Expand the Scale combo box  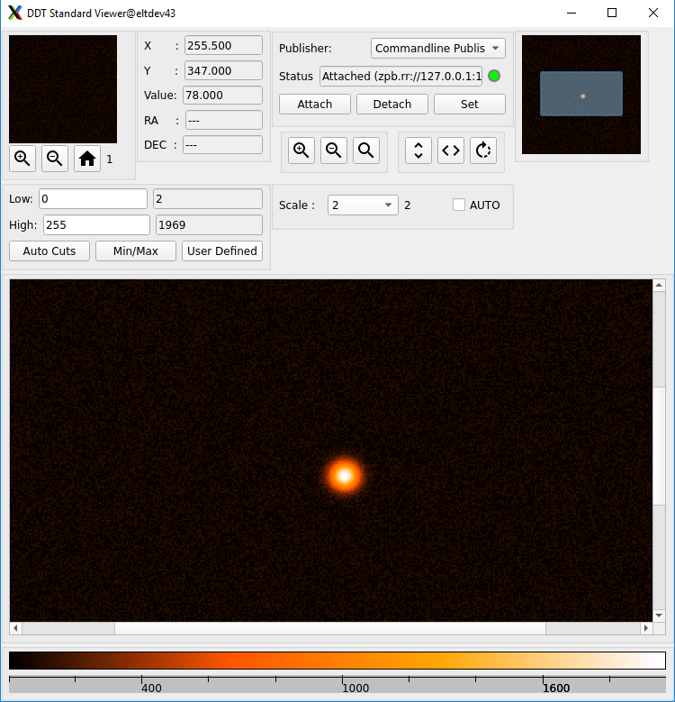point(362,205)
